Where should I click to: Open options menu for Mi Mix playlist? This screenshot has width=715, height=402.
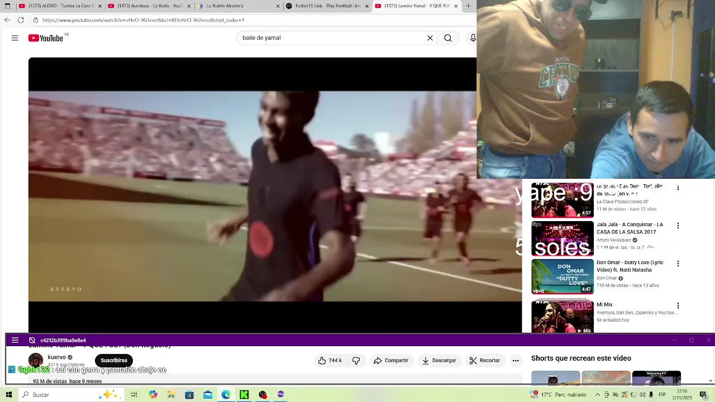(678, 306)
